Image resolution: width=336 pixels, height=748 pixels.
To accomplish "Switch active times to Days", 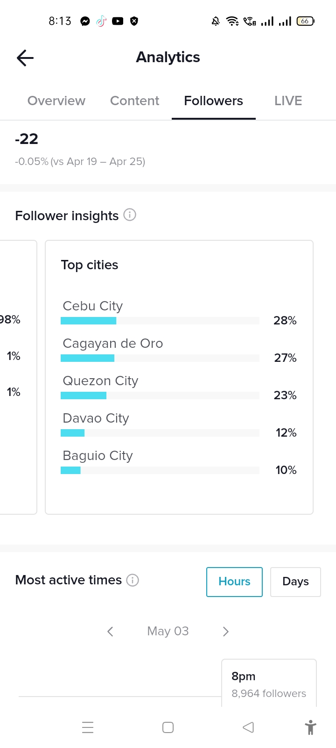I will click(x=295, y=582).
